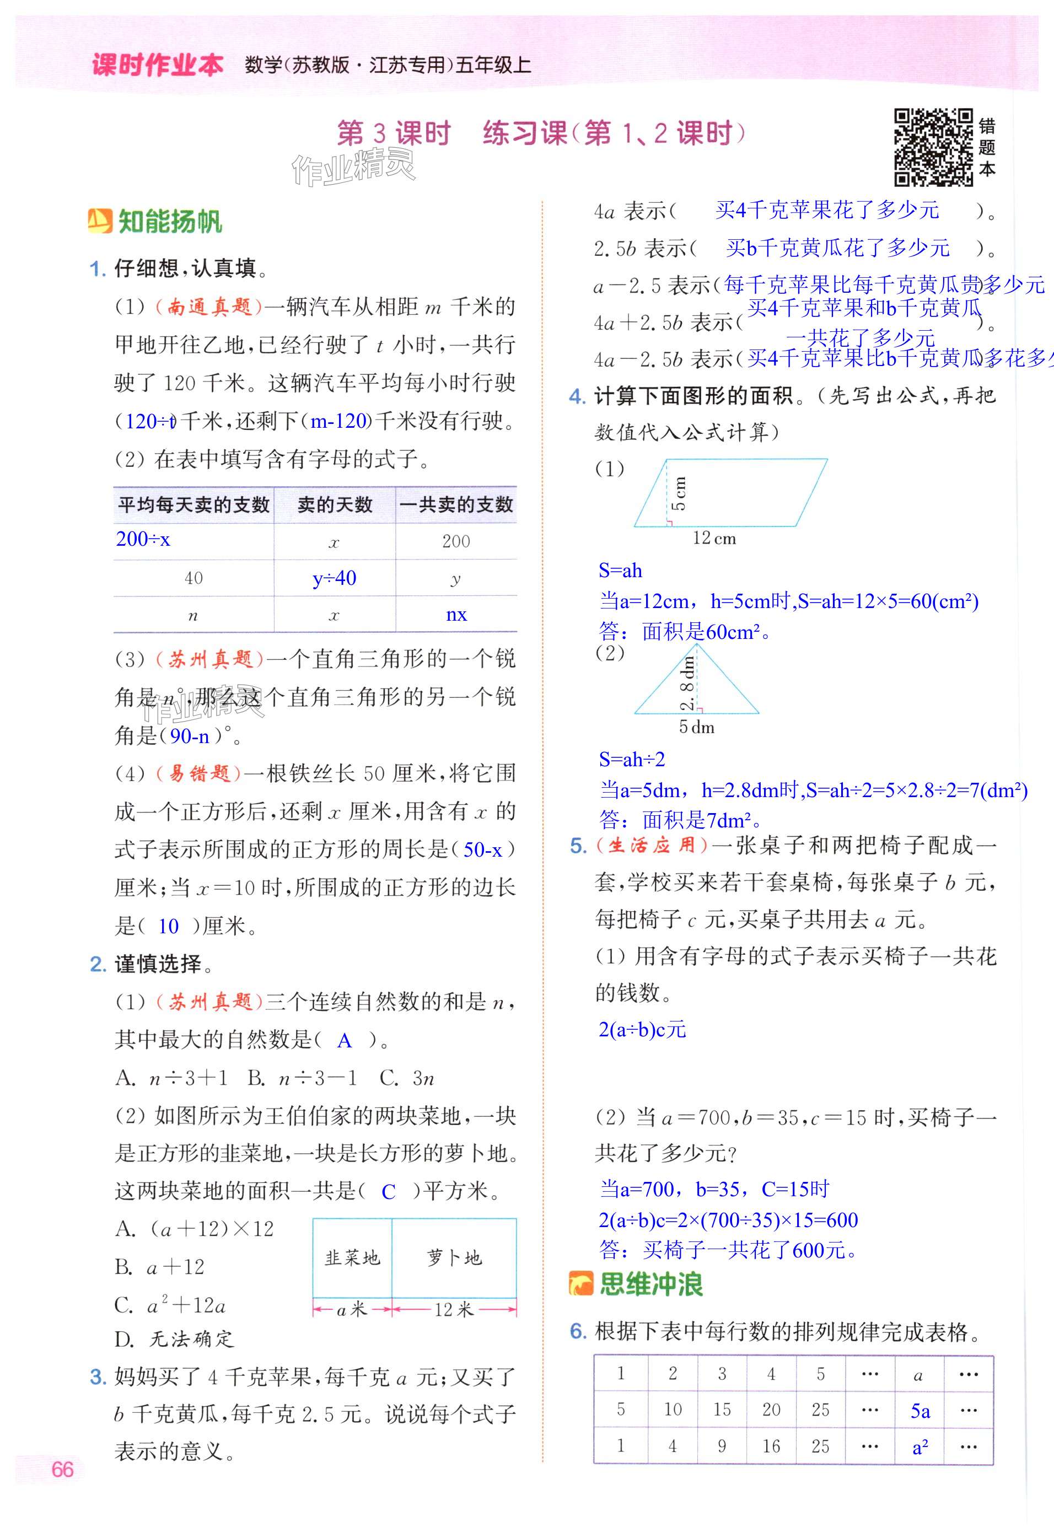Click the page number 66
1054x1538 pixels.
pyautogui.click(x=62, y=1469)
